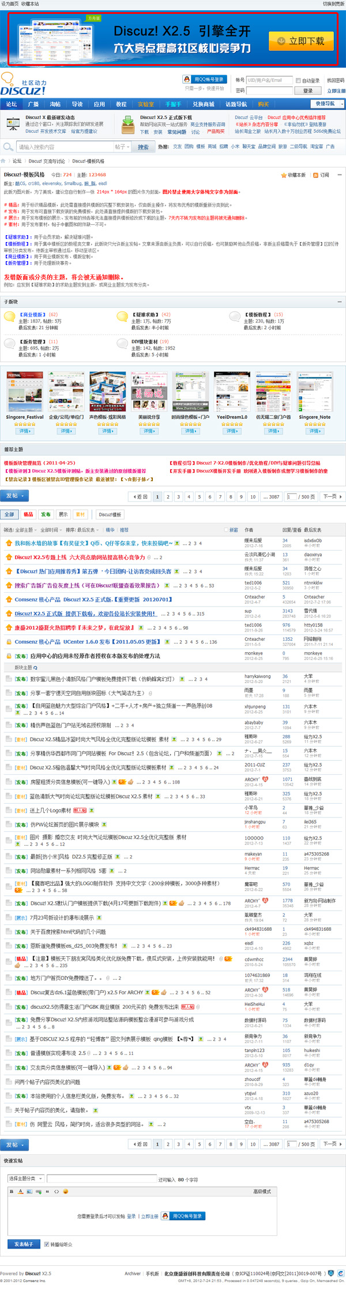The image size is (346, 1293).
Task: Switch to the 精品 thread filter tab
Action: click(x=28, y=514)
